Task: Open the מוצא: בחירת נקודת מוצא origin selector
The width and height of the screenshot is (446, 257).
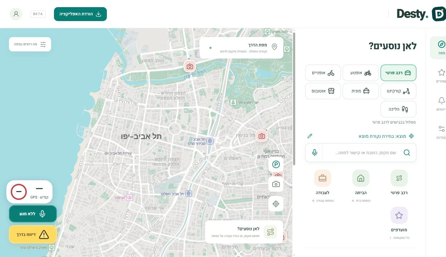Action: pos(386,136)
